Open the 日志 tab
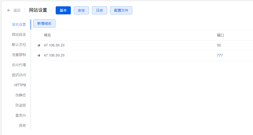 pyautogui.click(x=100, y=10)
